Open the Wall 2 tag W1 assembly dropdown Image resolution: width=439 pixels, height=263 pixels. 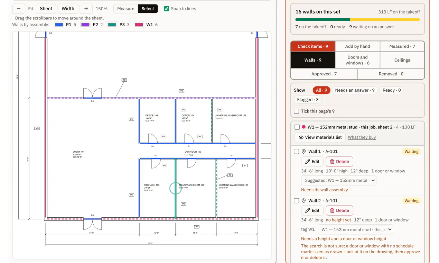(x=355, y=229)
